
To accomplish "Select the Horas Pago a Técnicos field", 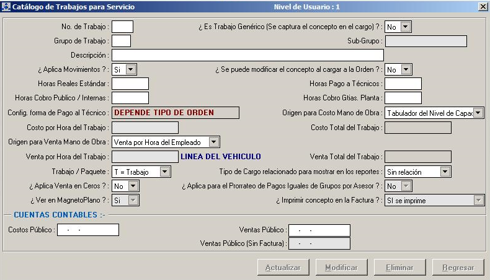I will tap(403, 84).
